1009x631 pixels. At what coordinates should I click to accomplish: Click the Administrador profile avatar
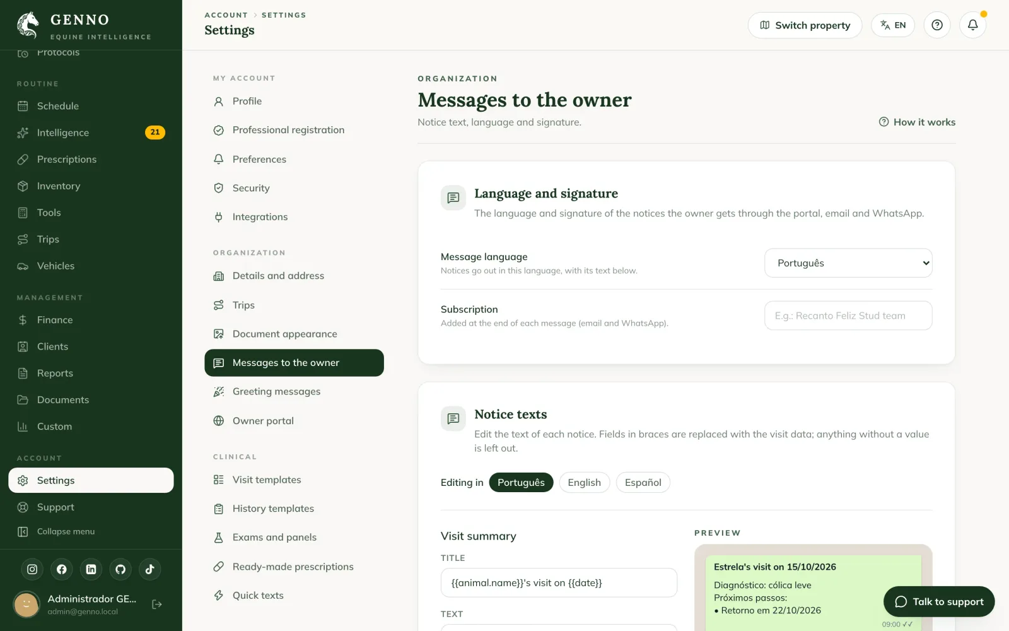point(26,604)
